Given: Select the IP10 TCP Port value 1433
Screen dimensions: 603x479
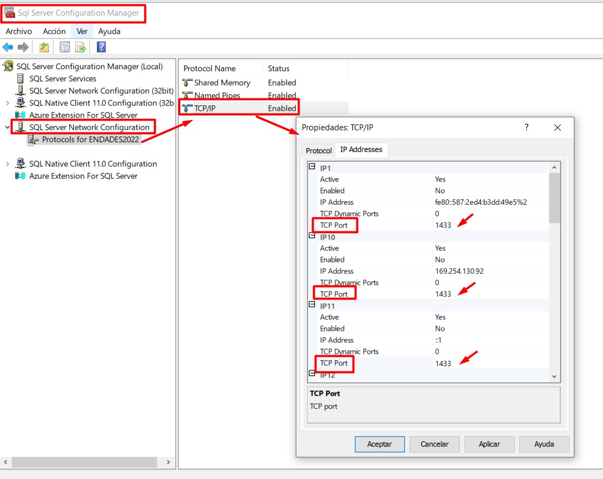Looking at the screenshot, I should (x=443, y=294).
